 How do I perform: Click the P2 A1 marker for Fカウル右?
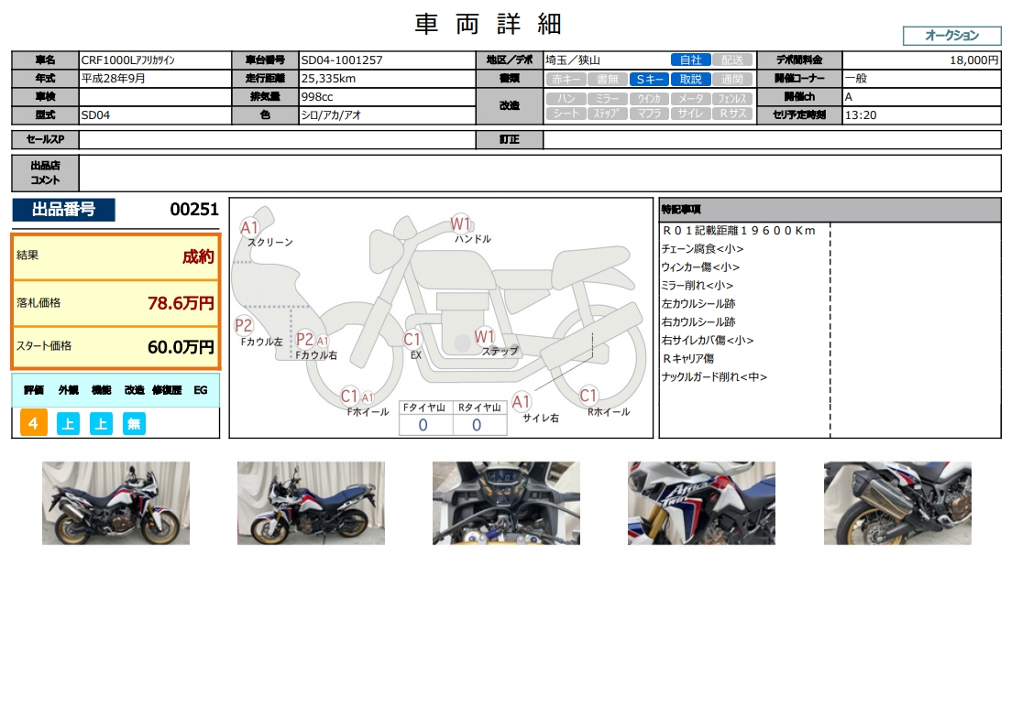coord(312,339)
